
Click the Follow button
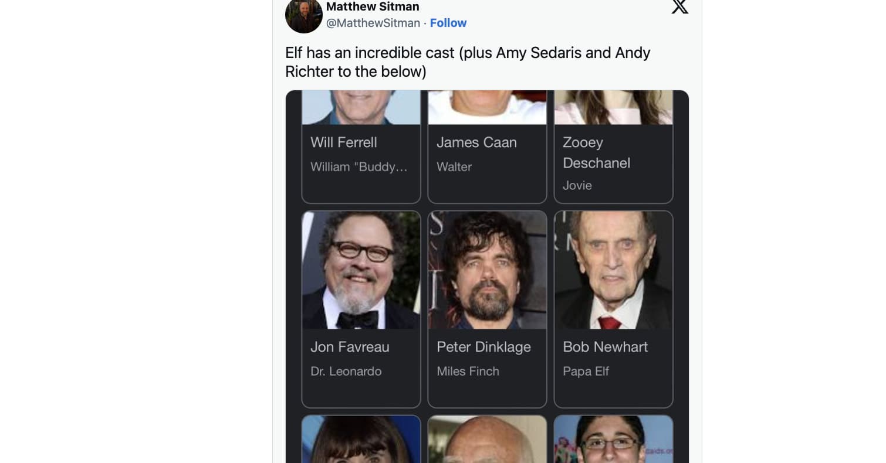tap(448, 23)
